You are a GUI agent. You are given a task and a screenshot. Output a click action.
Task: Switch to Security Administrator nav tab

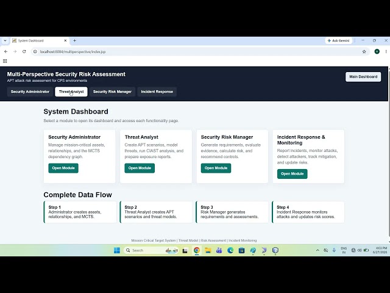click(x=30, y=92)
